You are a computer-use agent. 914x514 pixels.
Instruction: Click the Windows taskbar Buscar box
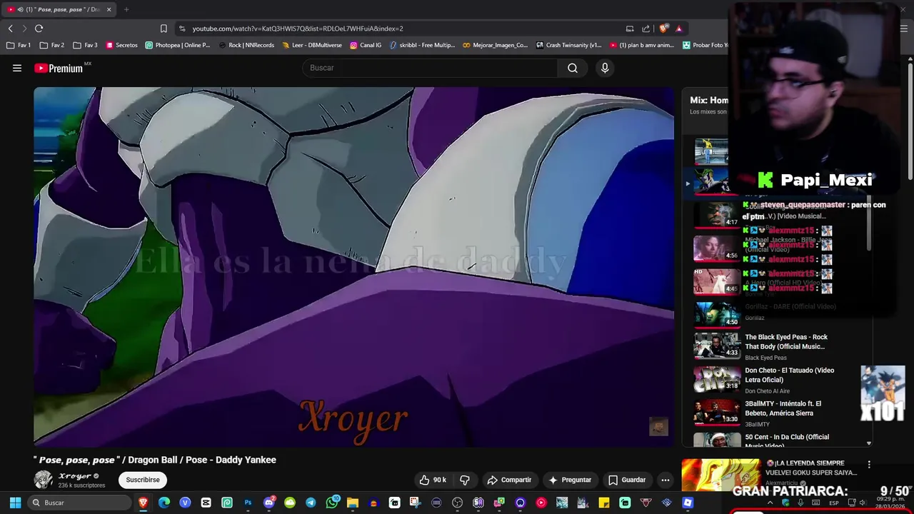(79, 503)
